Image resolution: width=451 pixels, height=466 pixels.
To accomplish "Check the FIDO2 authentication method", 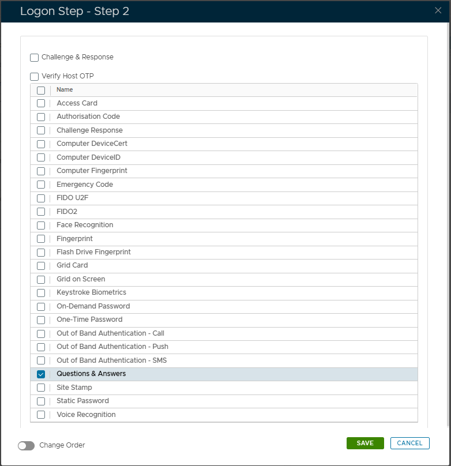I will (x=41, y=212).
